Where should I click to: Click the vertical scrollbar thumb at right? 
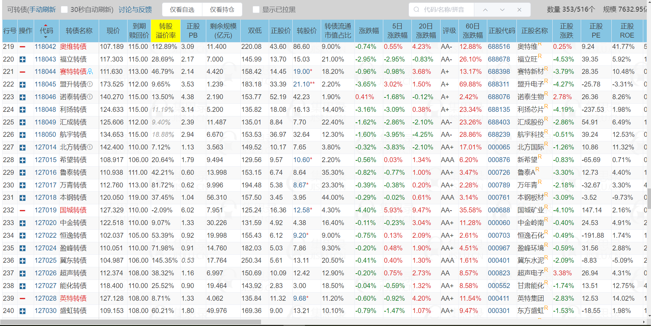pos(649,198)
